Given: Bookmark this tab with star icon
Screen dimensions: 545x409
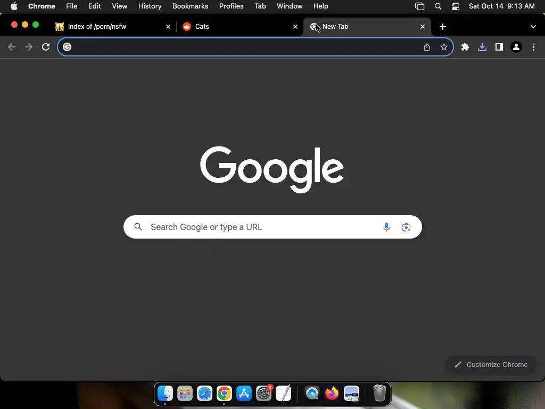Looking at the screenshot, I should coord(444,47).
